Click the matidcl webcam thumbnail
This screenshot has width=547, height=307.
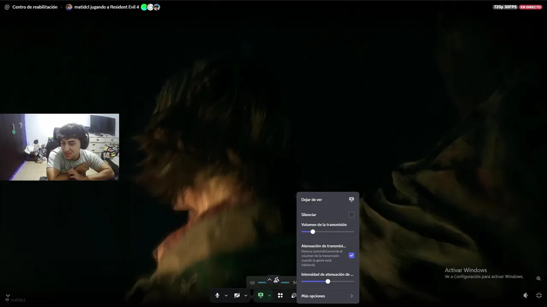[x=59, y=147]
